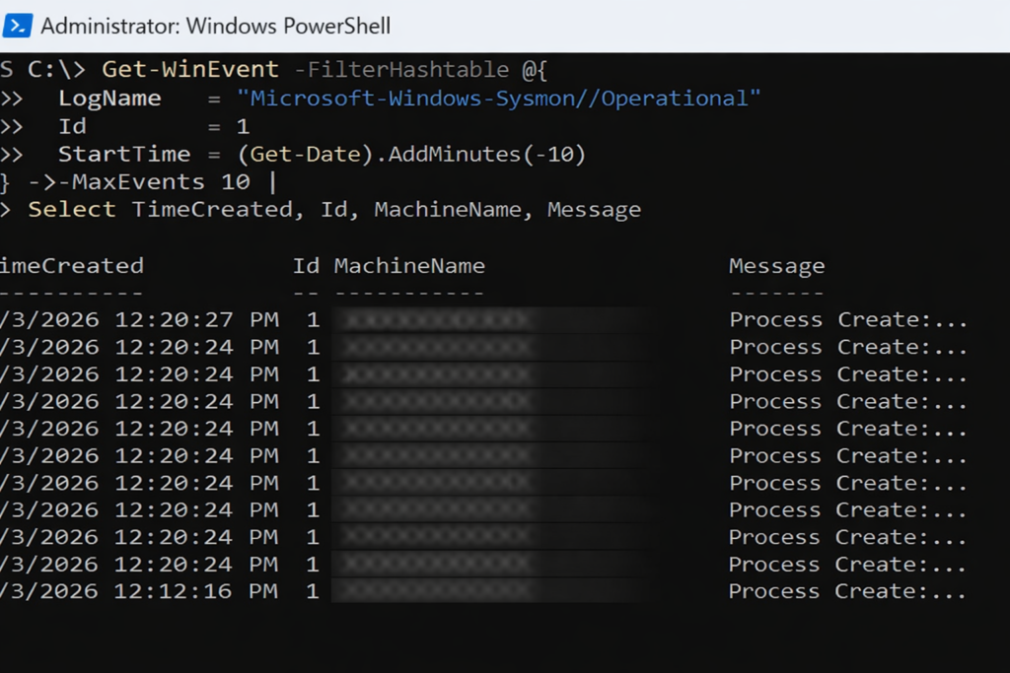Click the Id value in the 12:12:16 row

click(x=313, y=591)
